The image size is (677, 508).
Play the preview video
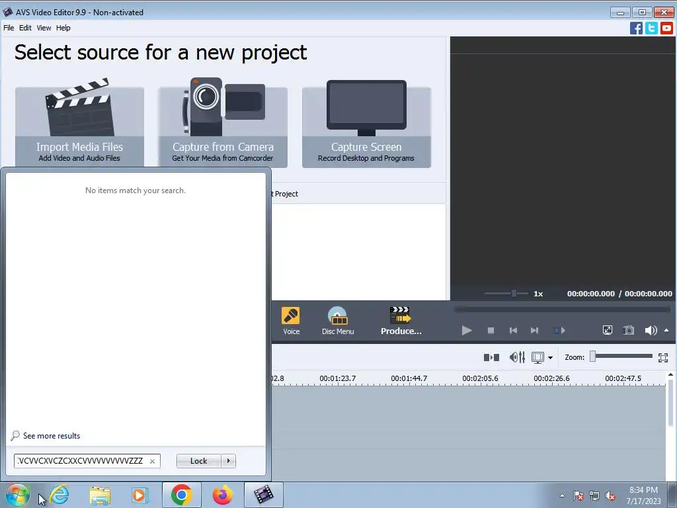[x=466, y=331]
